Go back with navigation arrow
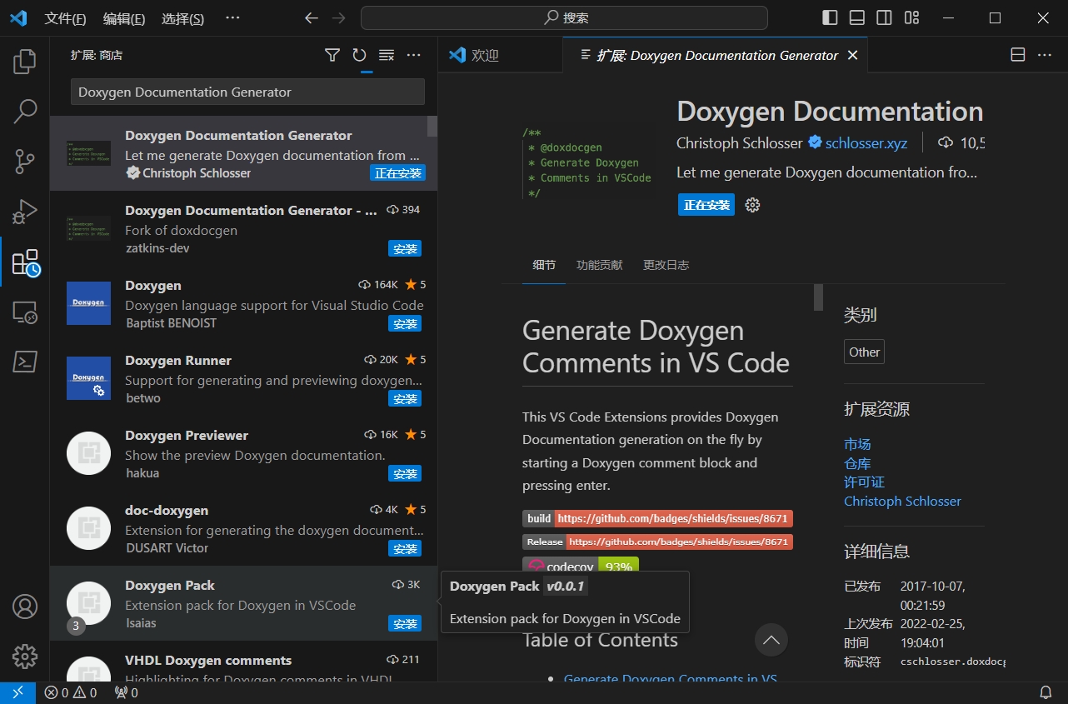 [x=312, y=17]
